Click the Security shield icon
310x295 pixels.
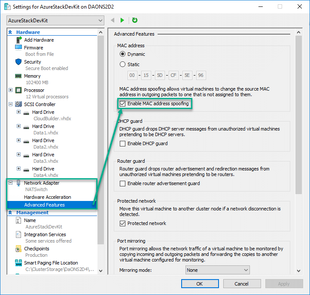tap(18, 62)
